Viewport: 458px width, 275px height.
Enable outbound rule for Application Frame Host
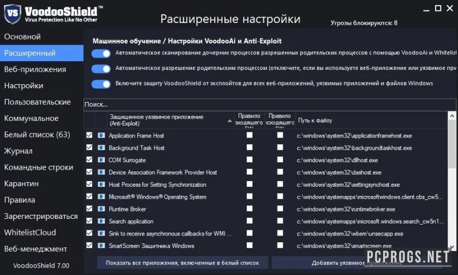[x=280, y=135]
